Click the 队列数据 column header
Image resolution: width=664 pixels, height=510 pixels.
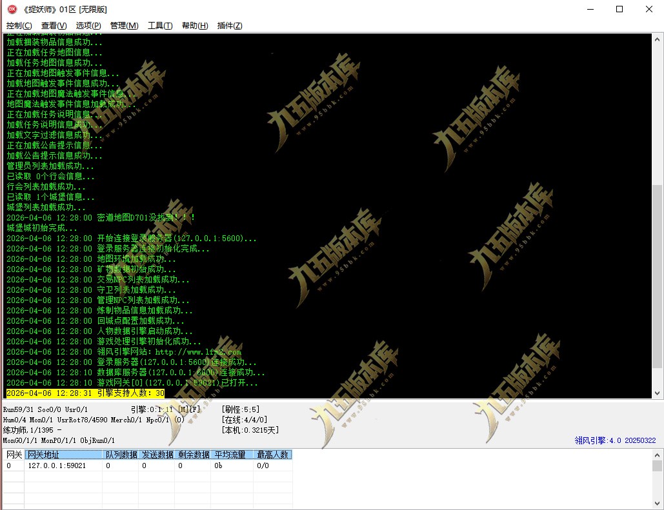[121, 455]
